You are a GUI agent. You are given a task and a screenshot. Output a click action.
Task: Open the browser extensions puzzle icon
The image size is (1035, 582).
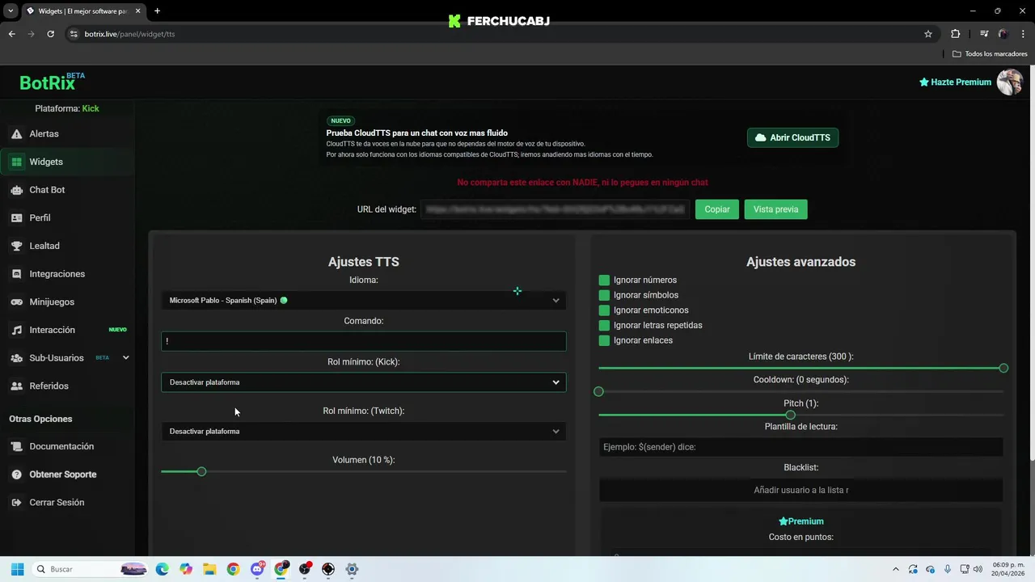(956, 34)
